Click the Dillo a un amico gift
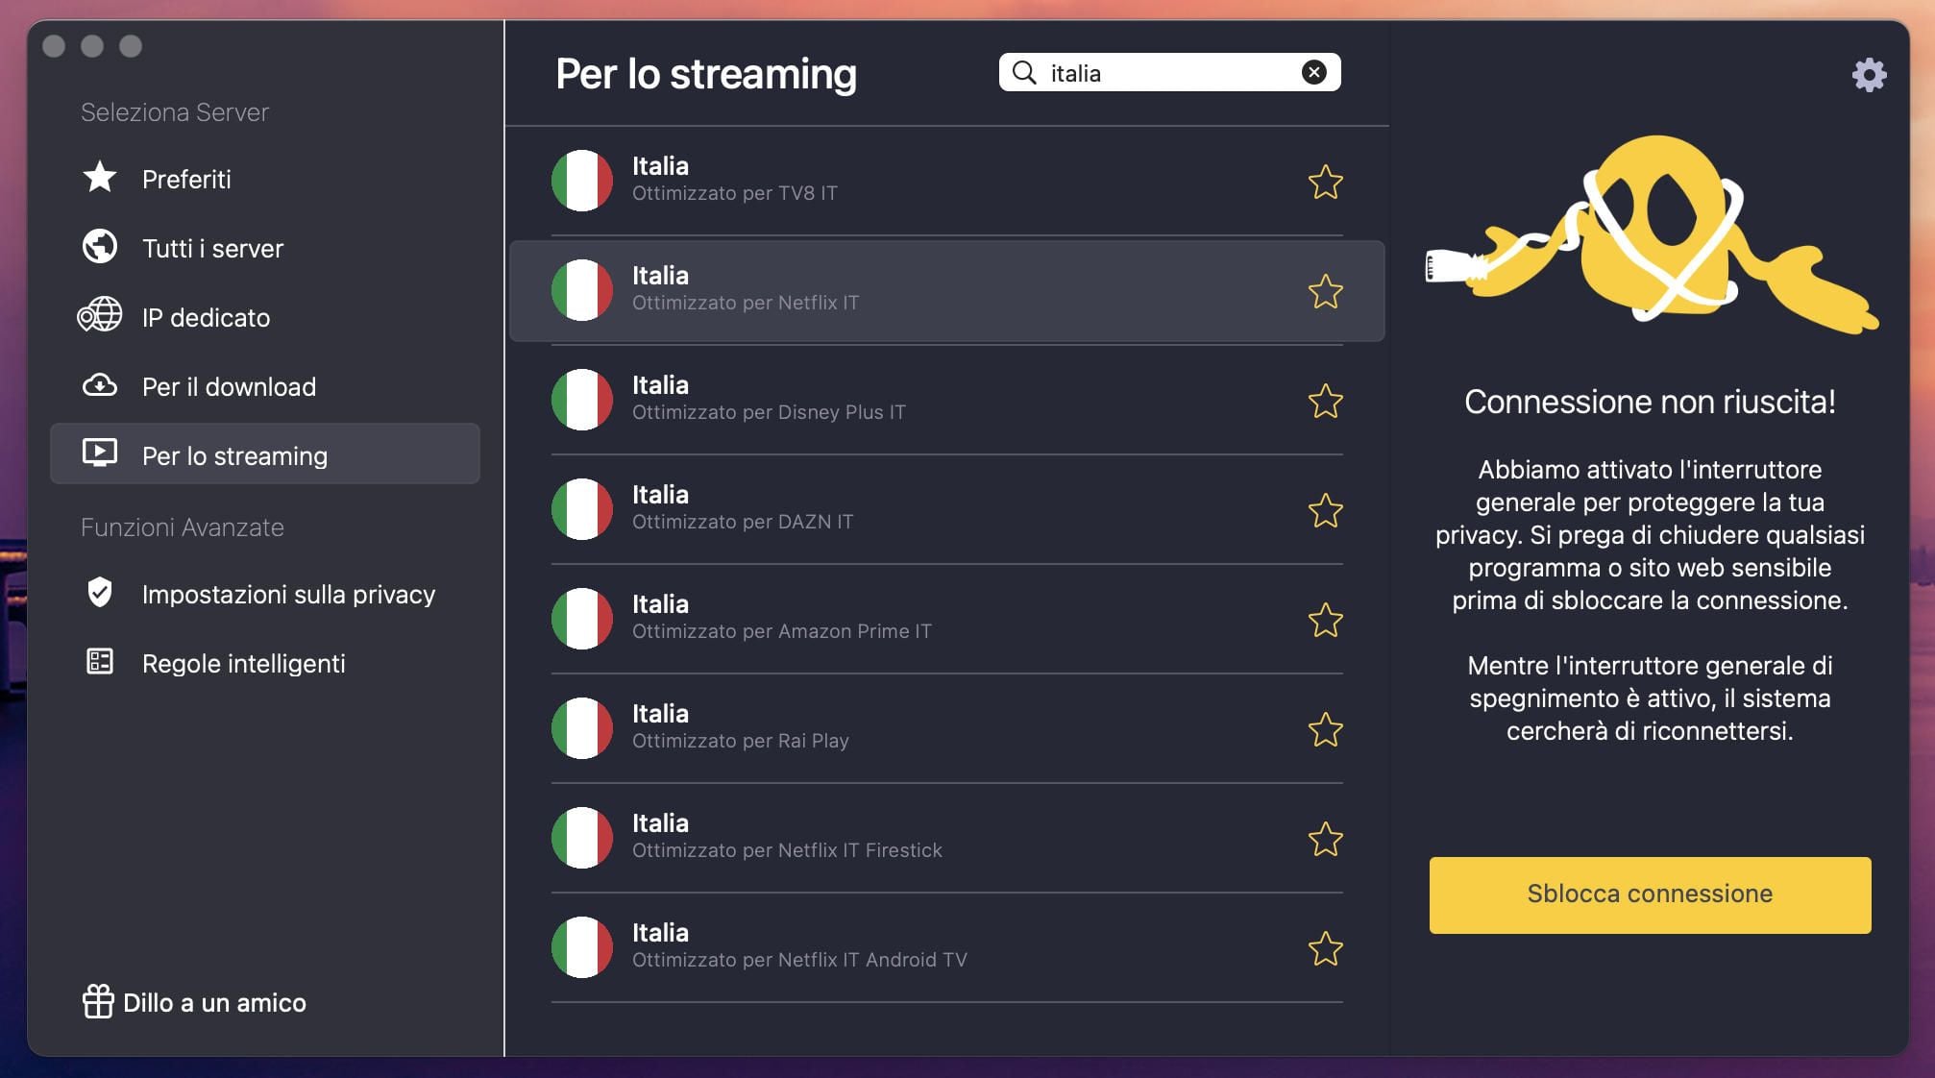 click(195, 1002)
